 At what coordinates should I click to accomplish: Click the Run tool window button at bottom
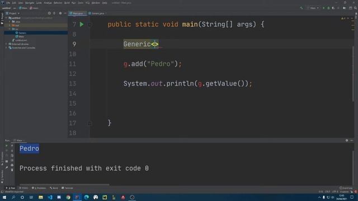(x=10, y=188)
